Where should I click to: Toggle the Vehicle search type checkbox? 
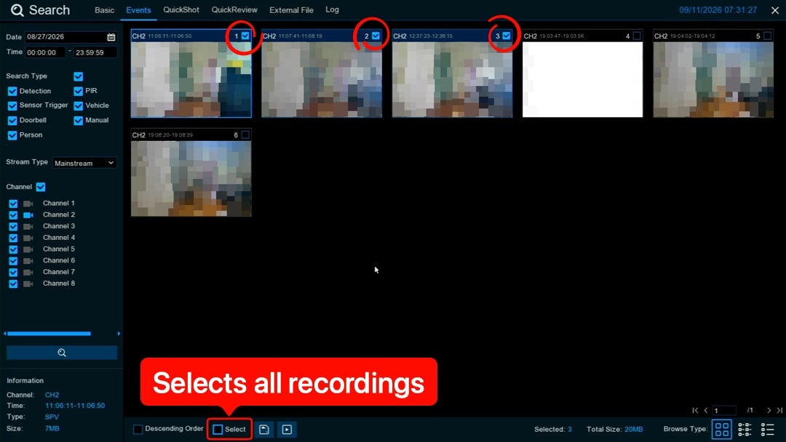click(x=78, y=105)
